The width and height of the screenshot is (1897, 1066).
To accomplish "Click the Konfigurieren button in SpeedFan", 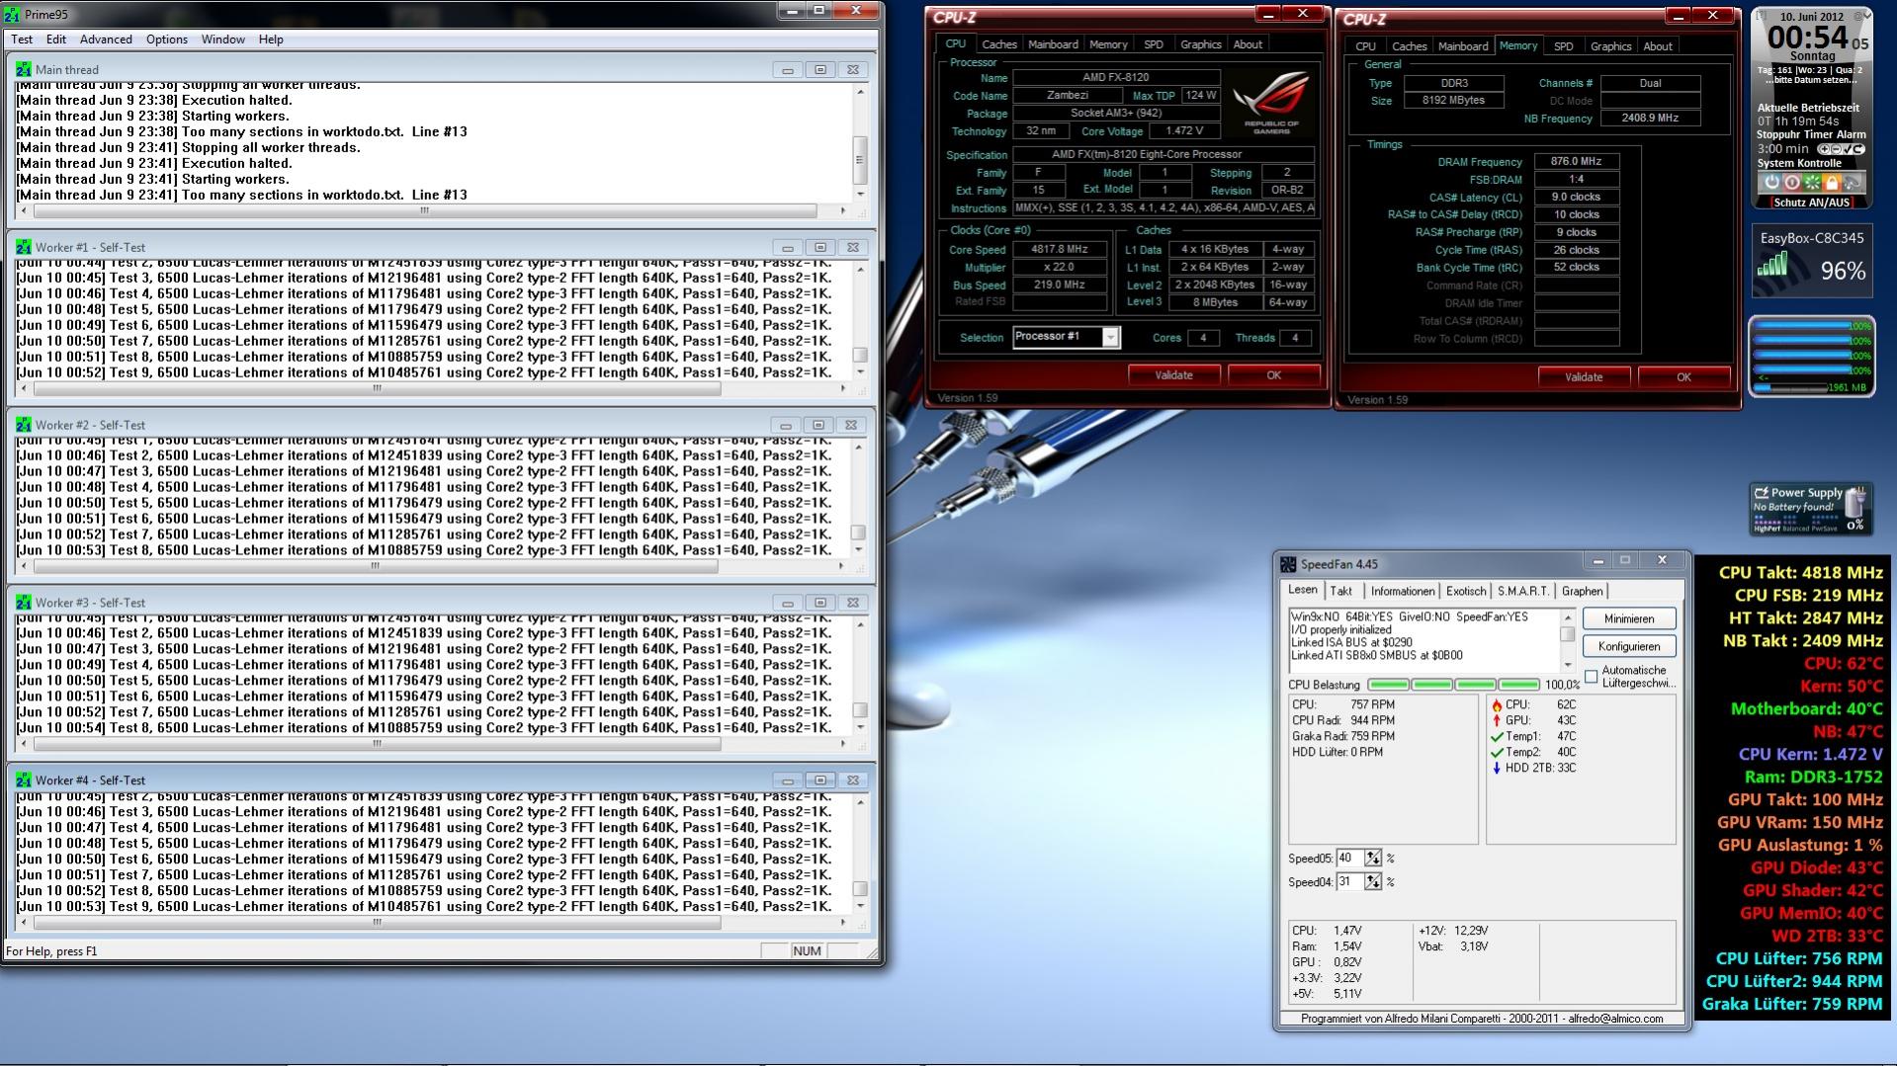I will tap(1629, 647).
